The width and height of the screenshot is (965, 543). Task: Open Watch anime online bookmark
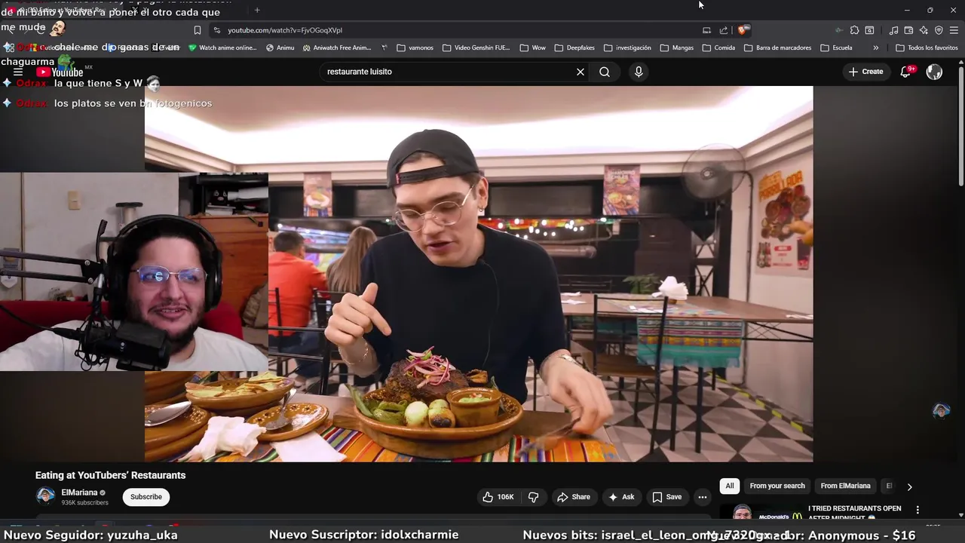tap(223, 48)
